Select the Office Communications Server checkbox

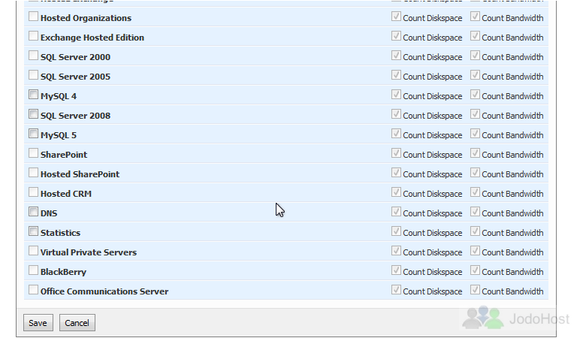(x=33, y=290)
